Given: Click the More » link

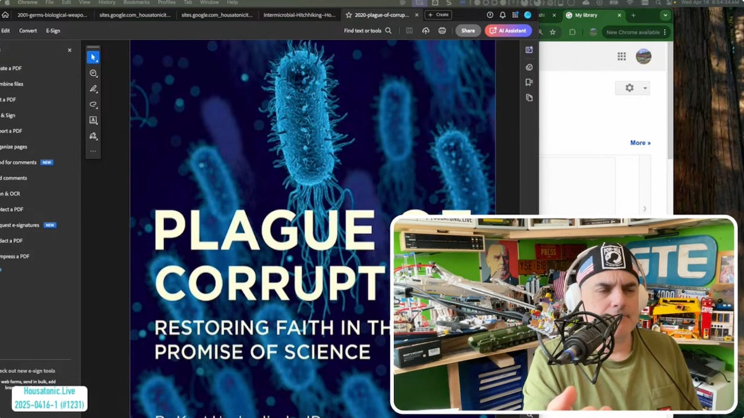Looking at the screenshot, I should 641,143.
